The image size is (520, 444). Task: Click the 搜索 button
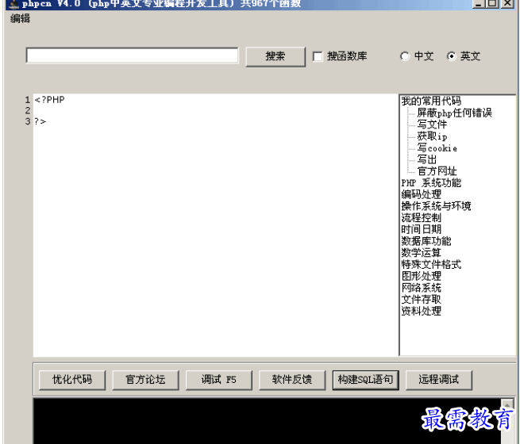[x=275, y=56]
